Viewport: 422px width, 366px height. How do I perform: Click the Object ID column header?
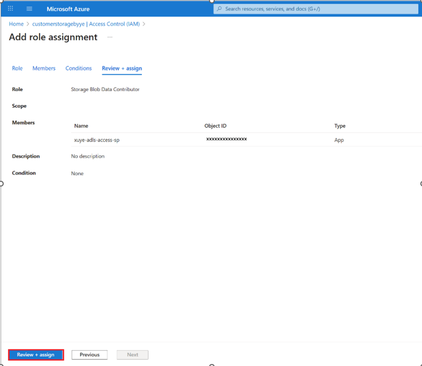[215, 126]
